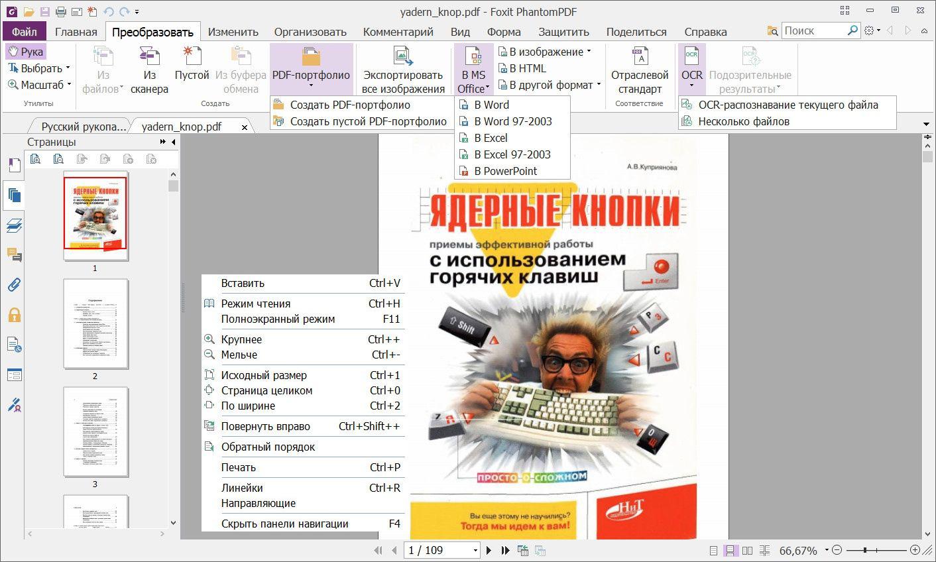
Task: Go to the next page
Action: [x=489, y=550]
